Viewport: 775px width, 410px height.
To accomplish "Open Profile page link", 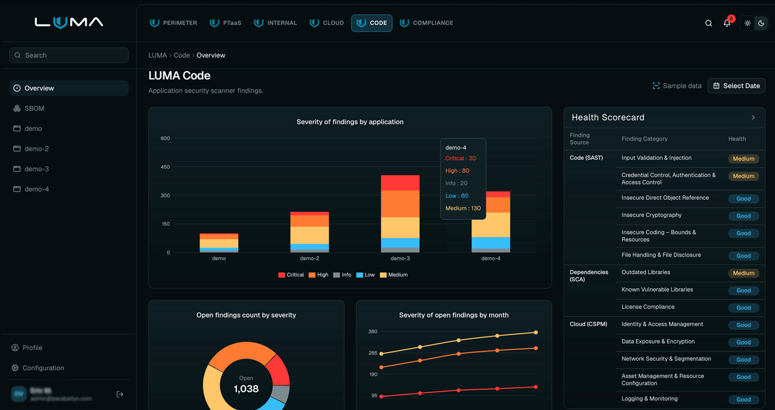I will point(32,348).
